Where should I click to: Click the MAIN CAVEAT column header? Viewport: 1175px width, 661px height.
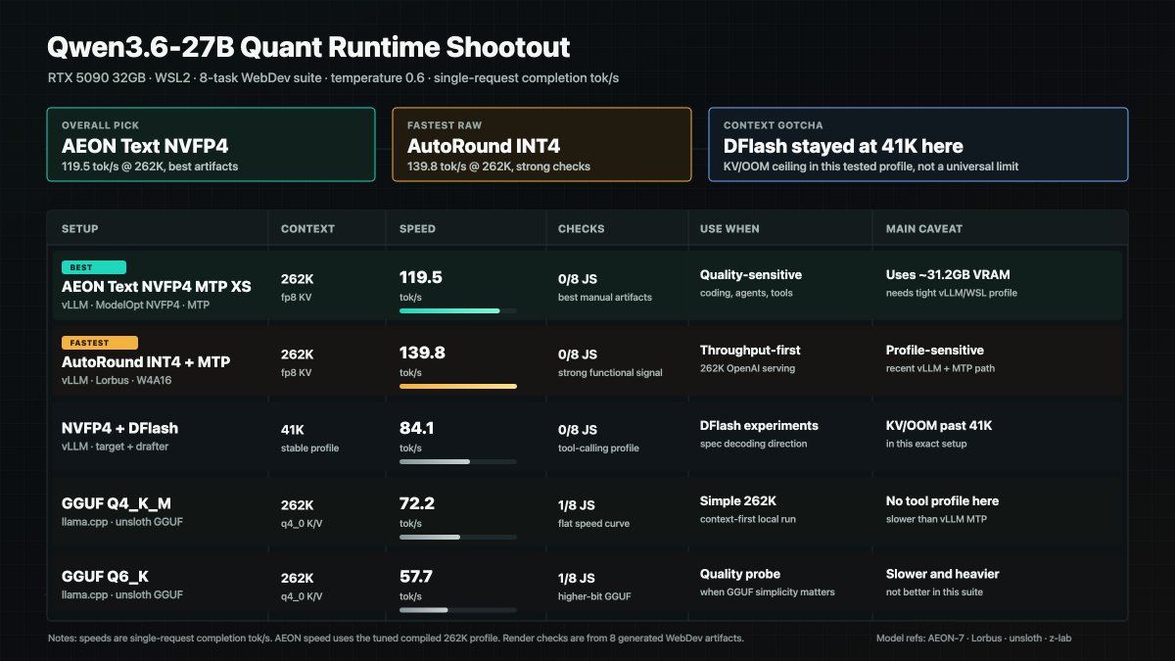(x=924, y=229)
